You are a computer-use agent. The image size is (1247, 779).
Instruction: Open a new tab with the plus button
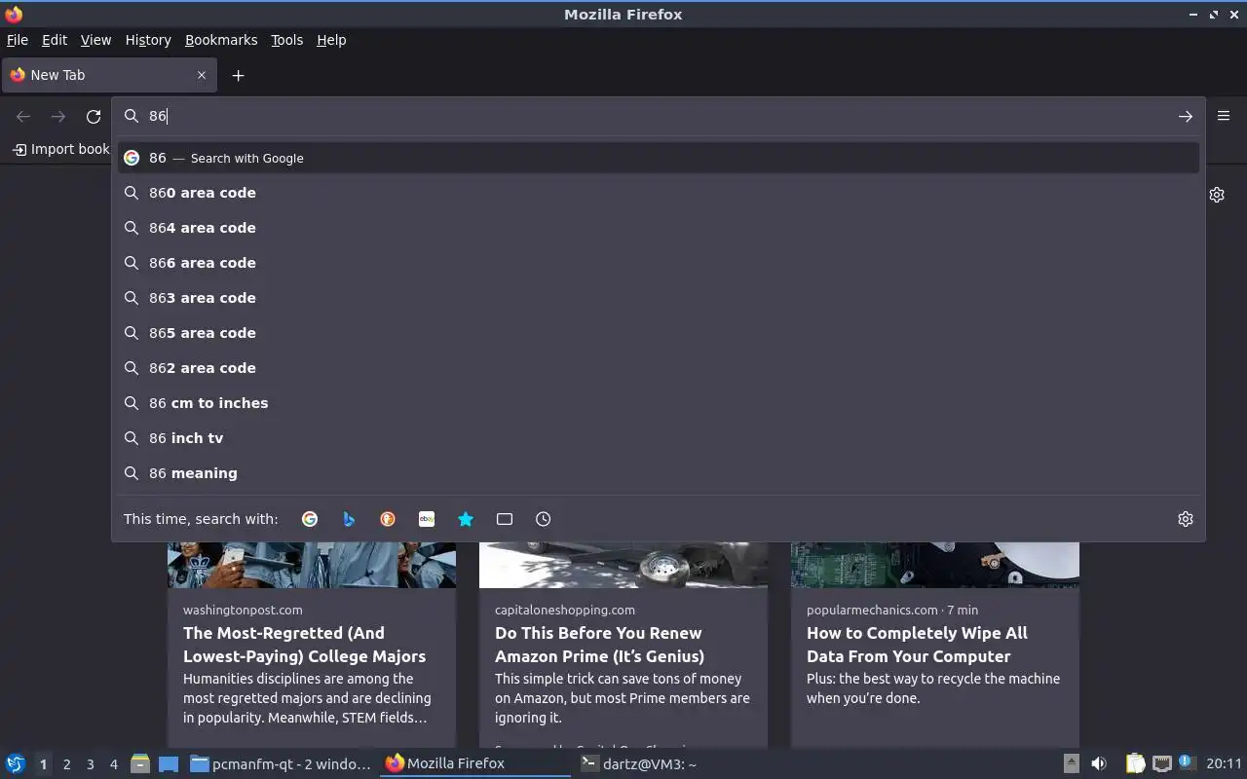click(238, 75)
